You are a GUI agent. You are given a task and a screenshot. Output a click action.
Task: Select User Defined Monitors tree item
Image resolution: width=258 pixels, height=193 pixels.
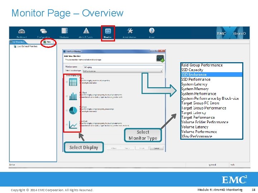click(x=26, y=46)
